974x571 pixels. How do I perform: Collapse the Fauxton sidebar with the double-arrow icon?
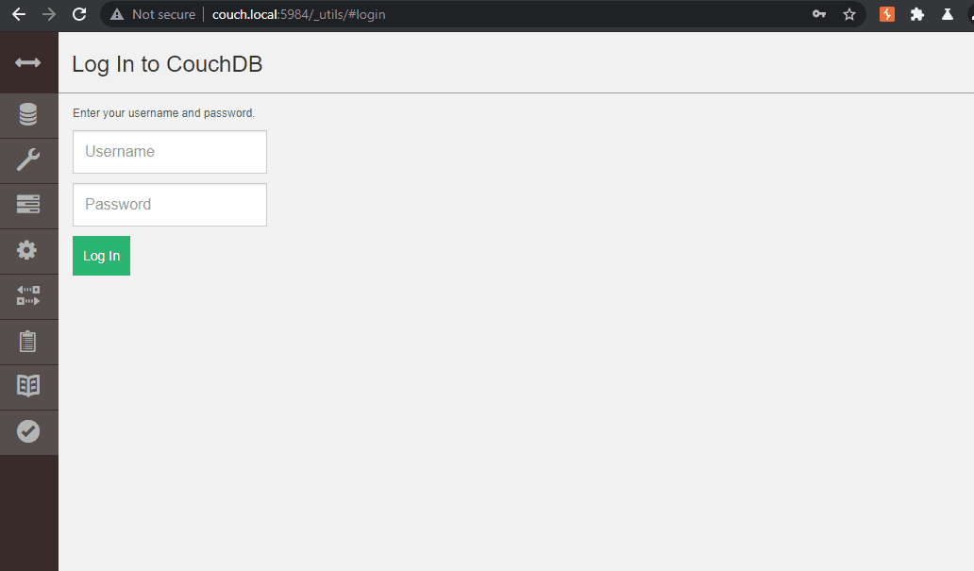pos(28,62)
